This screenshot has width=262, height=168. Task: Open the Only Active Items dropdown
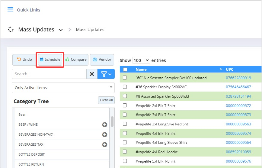tap(63, 88)
